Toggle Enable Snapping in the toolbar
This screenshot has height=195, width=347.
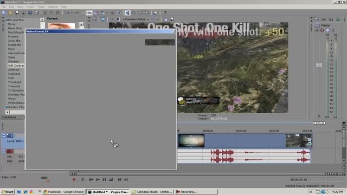(x=89, y=13)
